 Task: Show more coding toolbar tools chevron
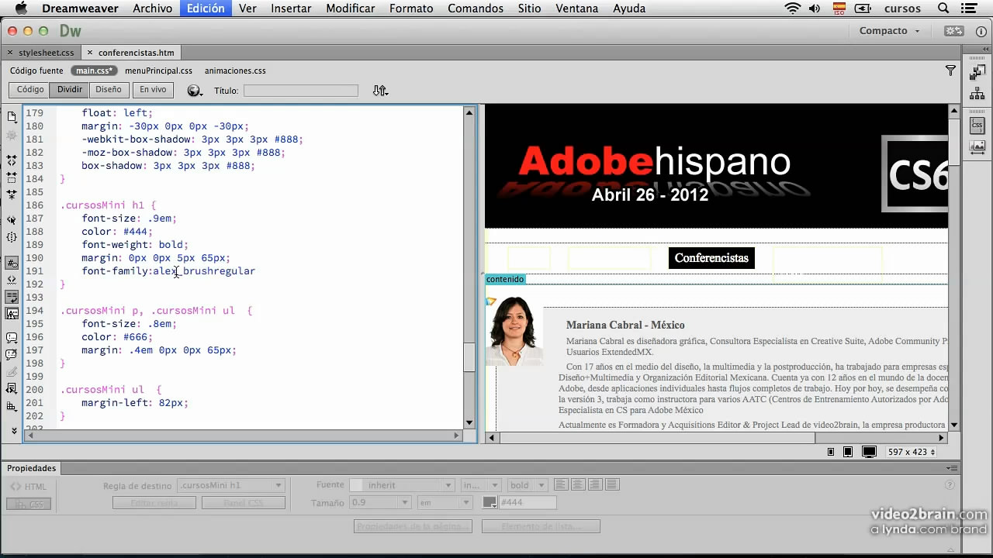pyautogui.click(x=13, y=430)
